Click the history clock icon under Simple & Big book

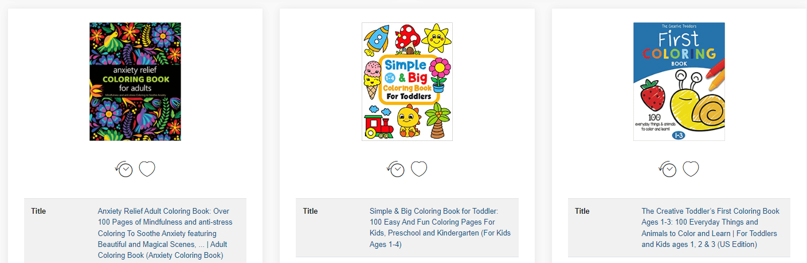[x=395, y=169]
